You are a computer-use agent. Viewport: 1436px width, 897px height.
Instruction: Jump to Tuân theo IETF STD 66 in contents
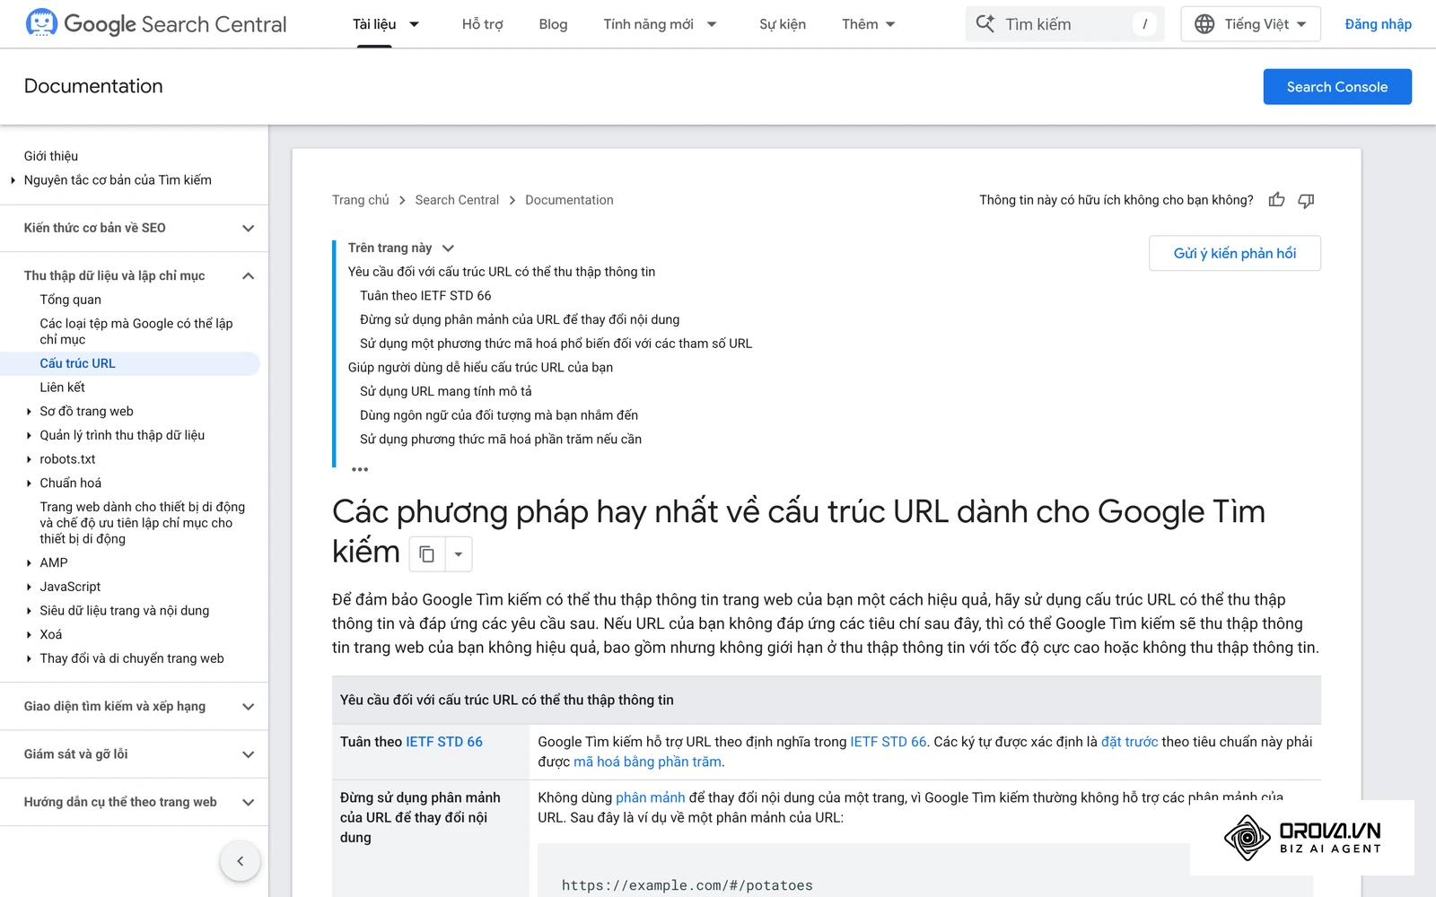(x=425, y=295)
